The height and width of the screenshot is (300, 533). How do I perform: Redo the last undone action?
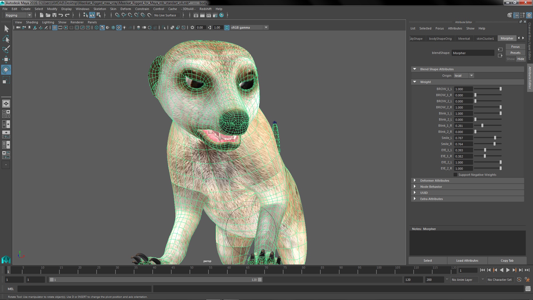click(67, 15)
